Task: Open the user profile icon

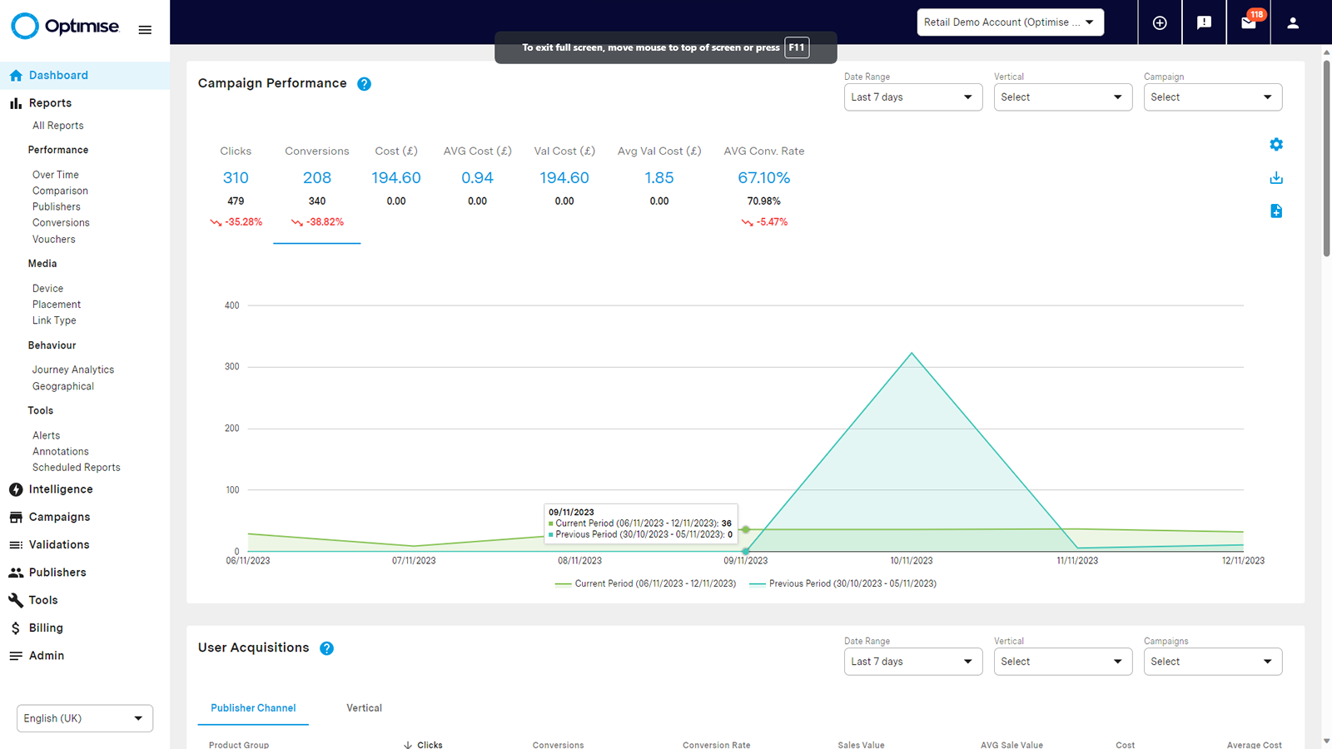Action: pyautogui.click(x=1293, y=22)
